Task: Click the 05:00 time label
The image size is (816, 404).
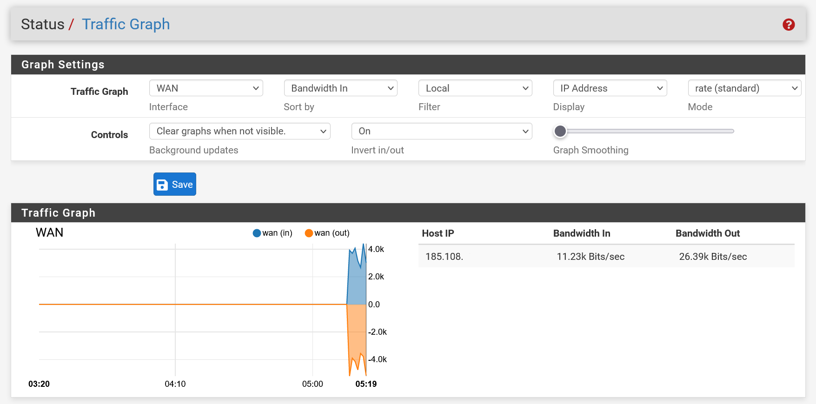Action: 312,384
